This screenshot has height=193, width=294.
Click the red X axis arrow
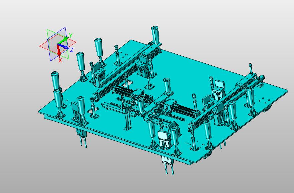tap(59, 51)
